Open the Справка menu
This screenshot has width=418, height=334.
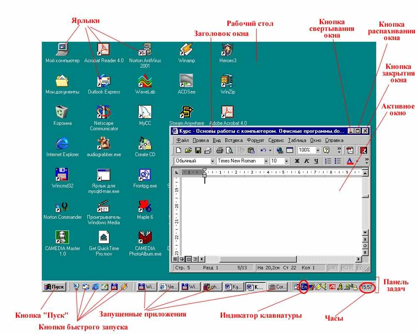[334, 140]
